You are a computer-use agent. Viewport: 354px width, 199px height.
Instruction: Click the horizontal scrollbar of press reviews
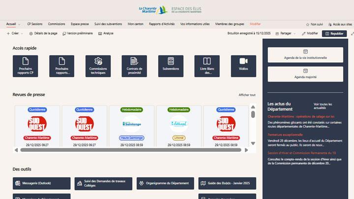pos(131,150)
